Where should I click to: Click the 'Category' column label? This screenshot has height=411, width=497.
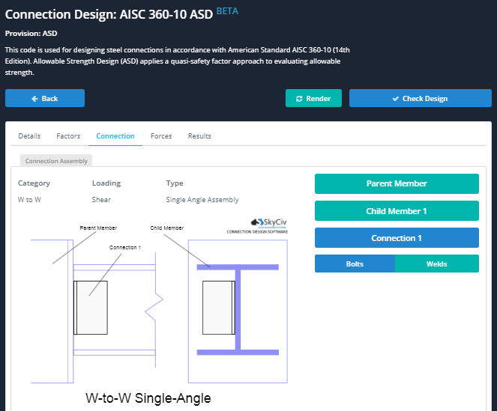pyautogui.click(x=34, y=183)
